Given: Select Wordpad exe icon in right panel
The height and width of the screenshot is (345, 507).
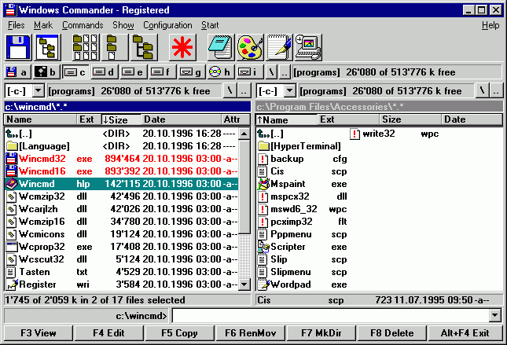Looking at the screenshot, I should (264, 284).
